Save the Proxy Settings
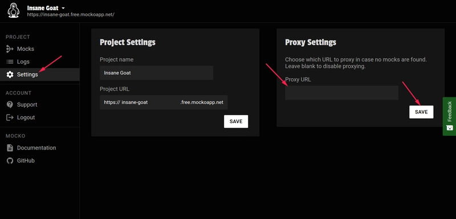The width and height of the screenshot is (456, 219). (421, 112)
